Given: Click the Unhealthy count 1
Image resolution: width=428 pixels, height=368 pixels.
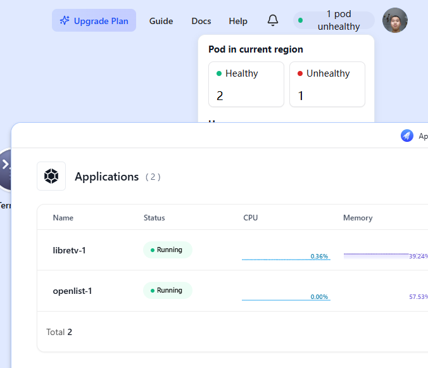Looking at the screenshot, I should [301, 96].
